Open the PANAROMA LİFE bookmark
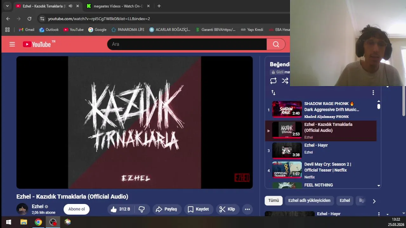The image size is (406, 228). [x=128, y=30]
